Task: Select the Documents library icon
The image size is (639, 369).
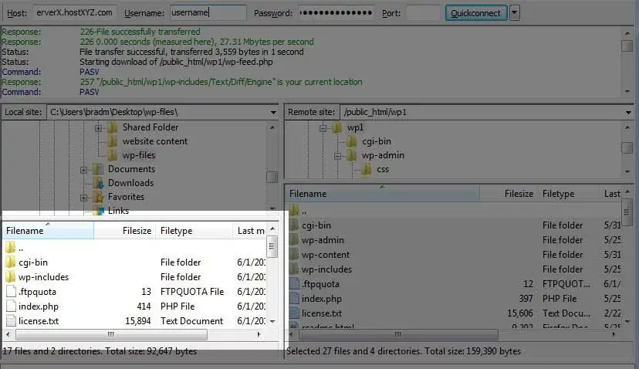Action: tap(98, 169)
